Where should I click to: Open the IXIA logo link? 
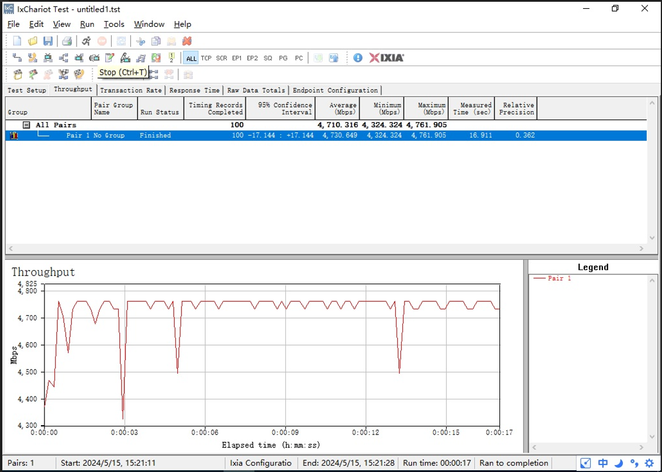387,58
